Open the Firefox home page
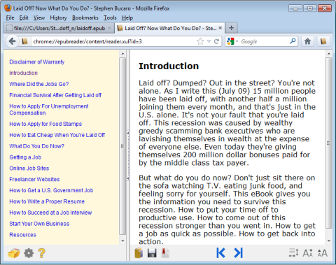Viewport: 336px width, 265px height. point(307,41)
